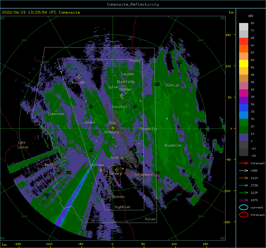Click the Sylvan label on the map
Screen dimensions: 266x248
coord(113,87)
